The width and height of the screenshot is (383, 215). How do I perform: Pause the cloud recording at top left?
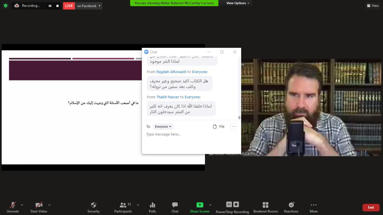click(x=50, y=6)
